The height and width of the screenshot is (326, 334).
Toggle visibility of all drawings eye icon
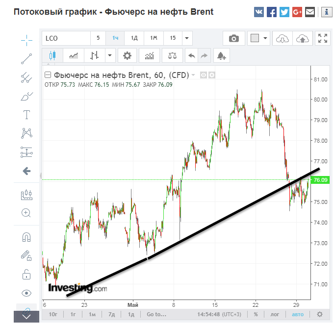tap(26, 293)
